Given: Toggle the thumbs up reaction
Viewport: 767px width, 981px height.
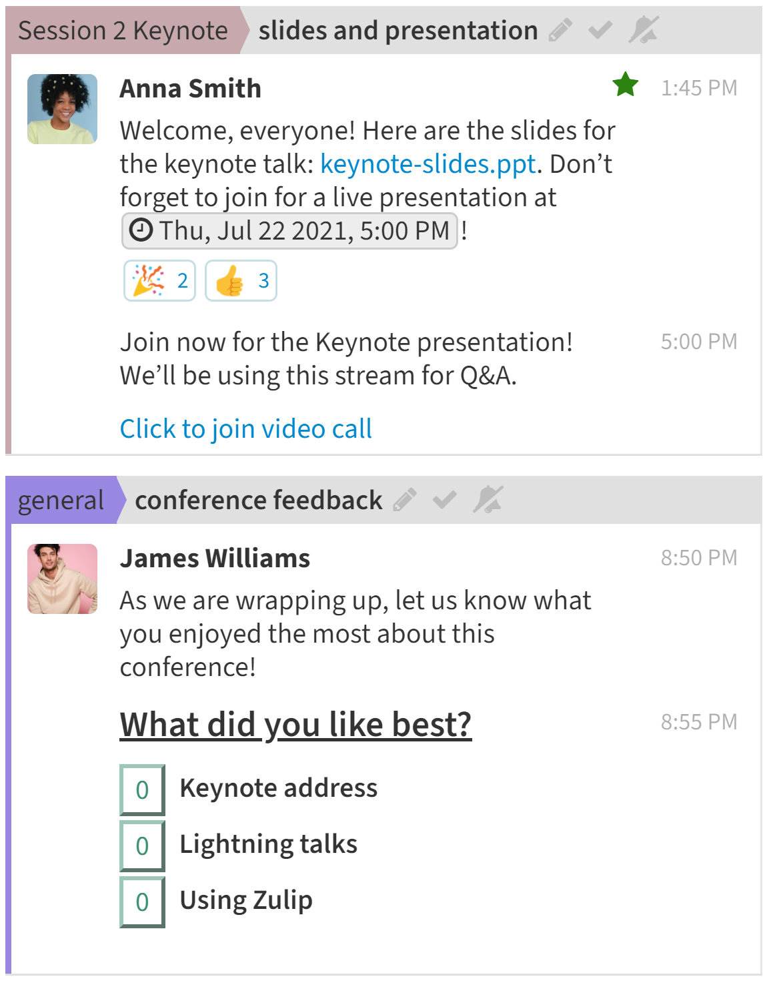Looking at the screenshot, I should tap(241, 280).
